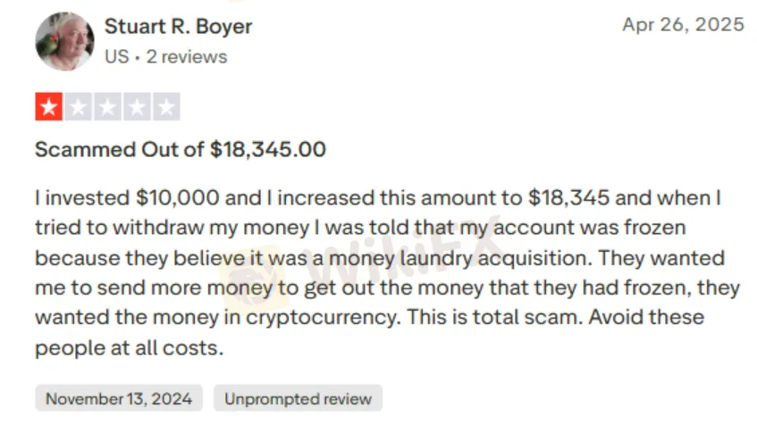The height and width of the screenshot is (433, 757).
Task: Select the first red rating star
Action: coord(49,108)
